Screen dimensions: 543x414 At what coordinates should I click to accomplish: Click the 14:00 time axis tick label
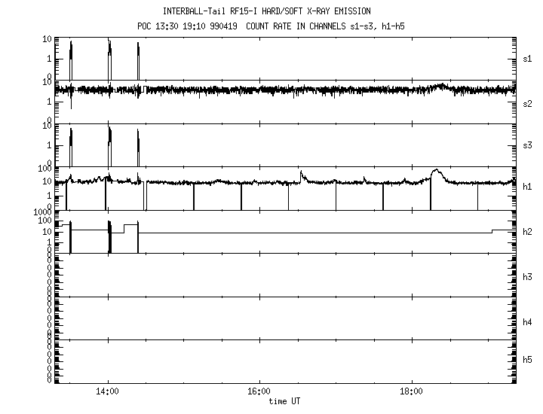[x=109, y=392]
